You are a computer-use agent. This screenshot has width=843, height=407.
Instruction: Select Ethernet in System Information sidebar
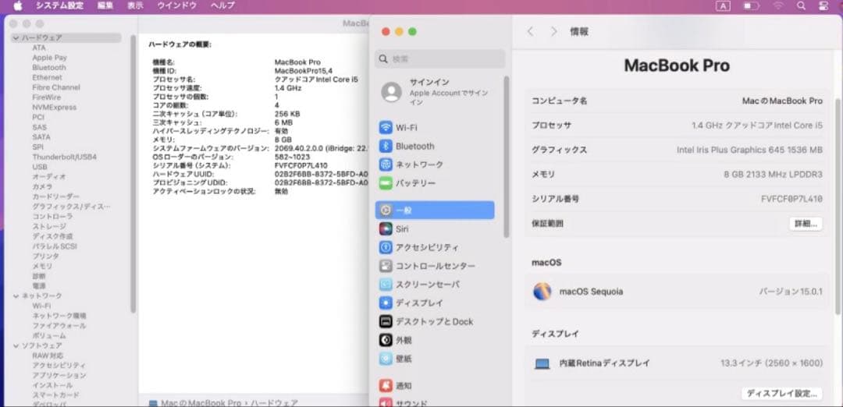pyautogui.click(x=48, y=77)
